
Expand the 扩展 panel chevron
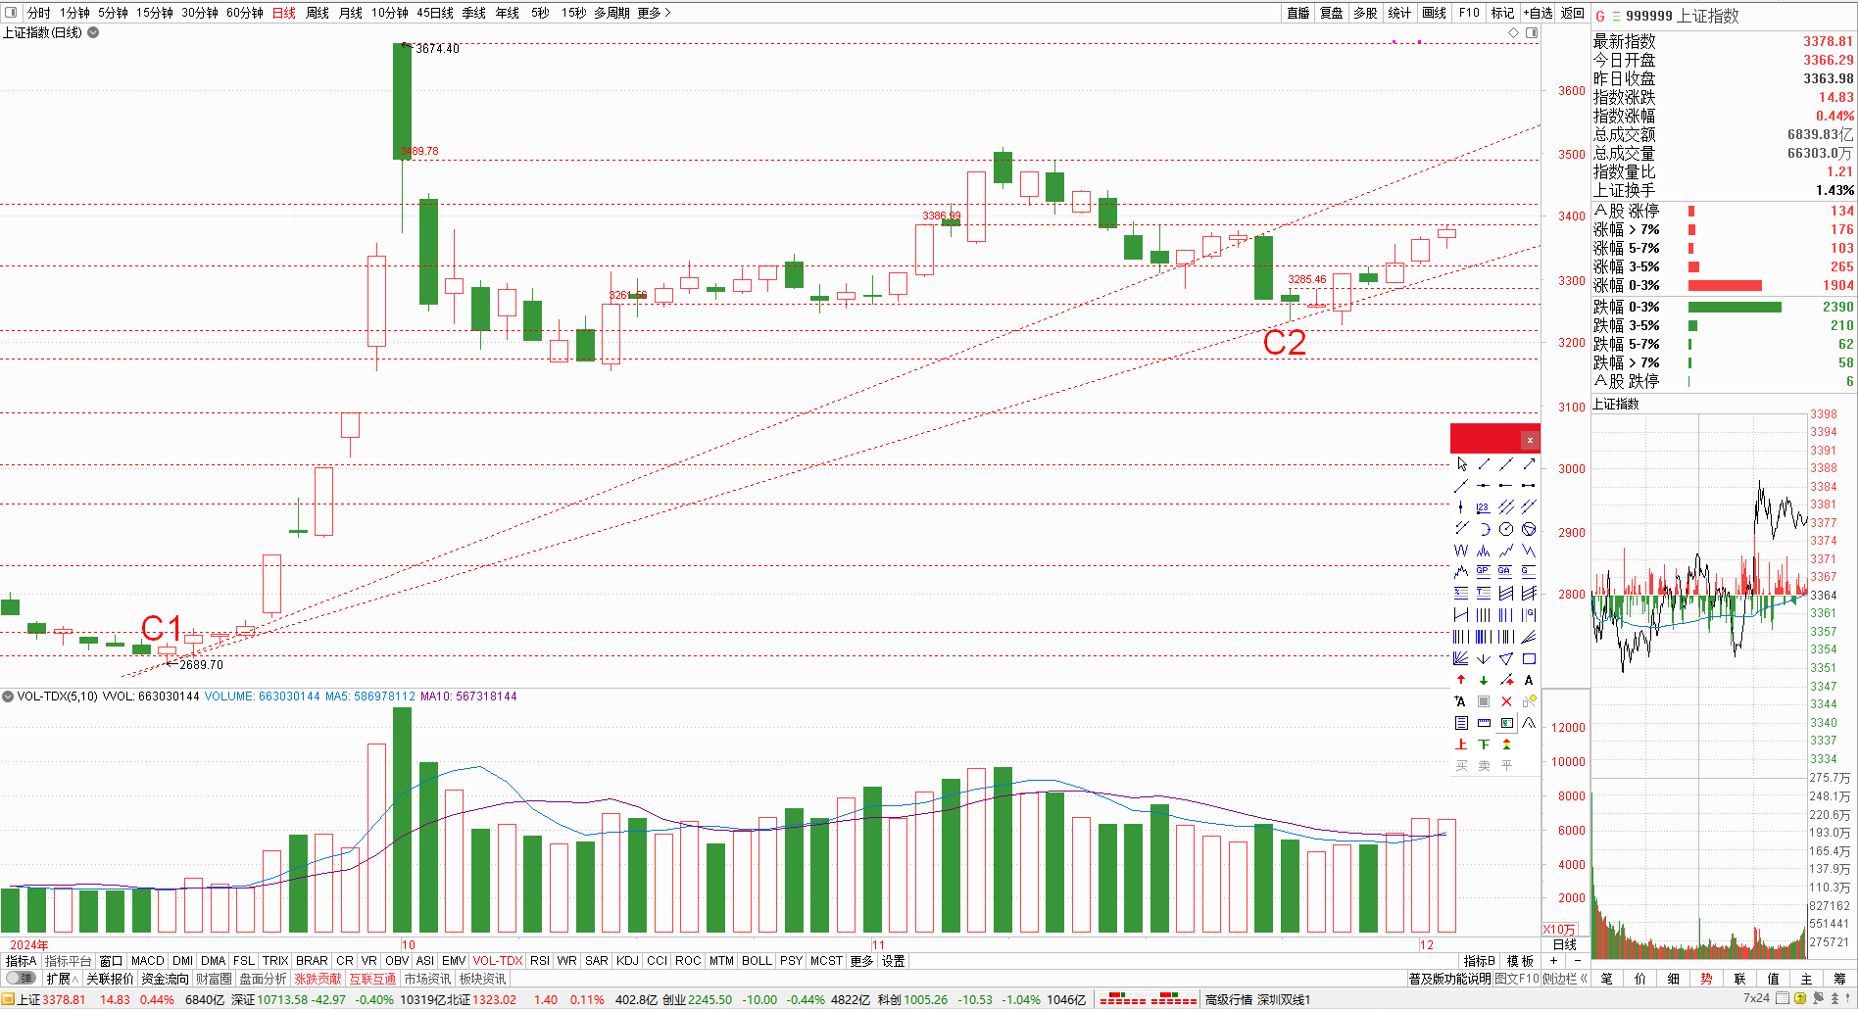[x=62, y=979]
